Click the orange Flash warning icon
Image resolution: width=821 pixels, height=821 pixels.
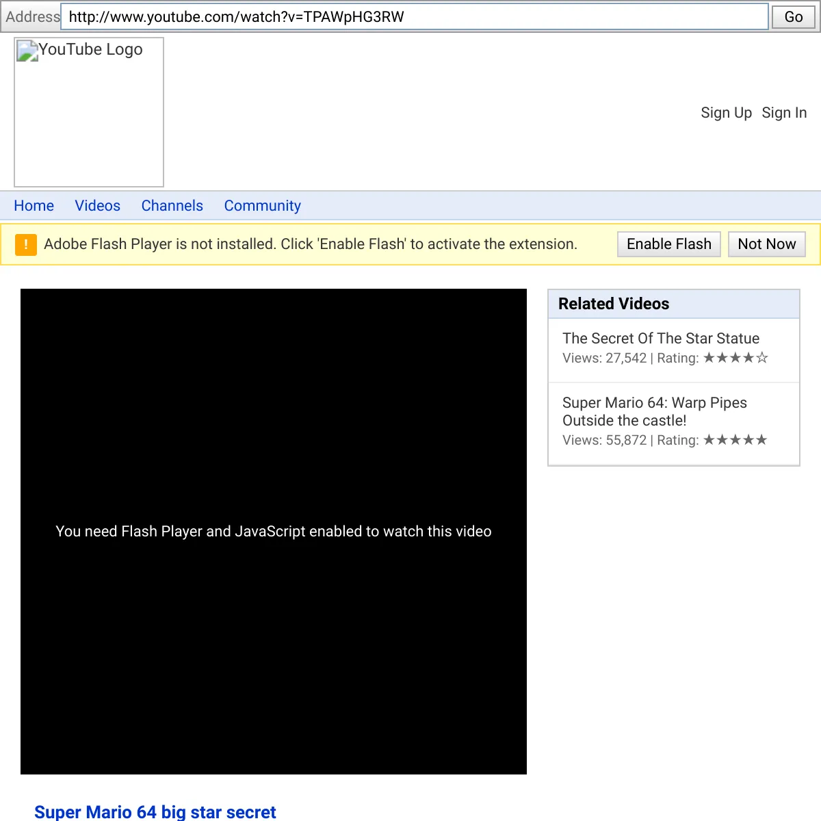coord(25,244)
